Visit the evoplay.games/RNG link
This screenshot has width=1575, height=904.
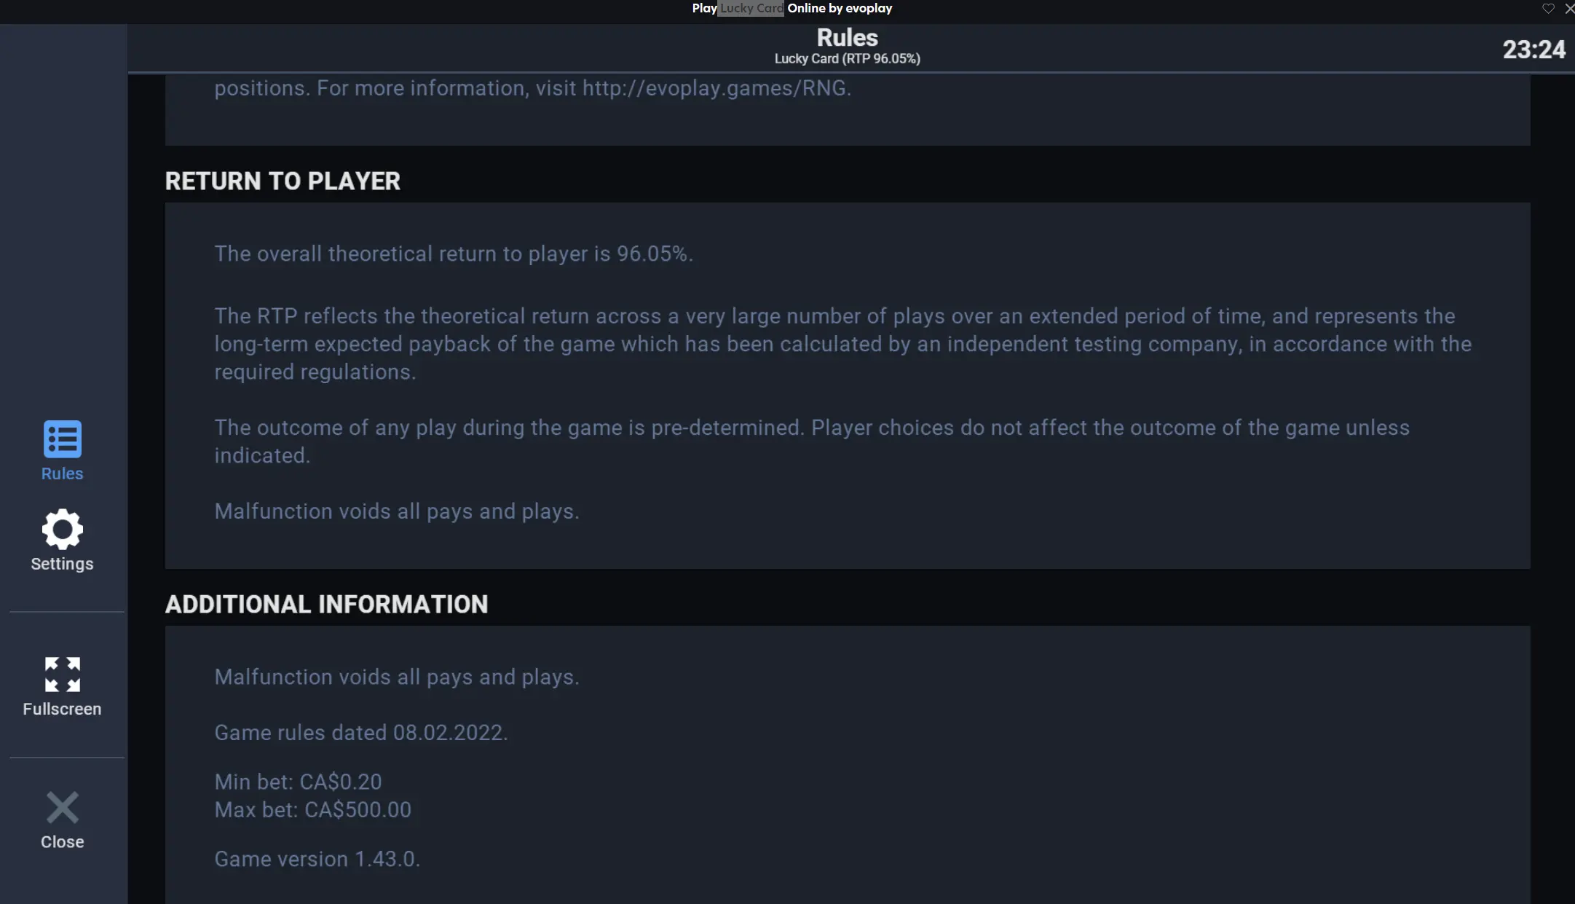point(716,88)
